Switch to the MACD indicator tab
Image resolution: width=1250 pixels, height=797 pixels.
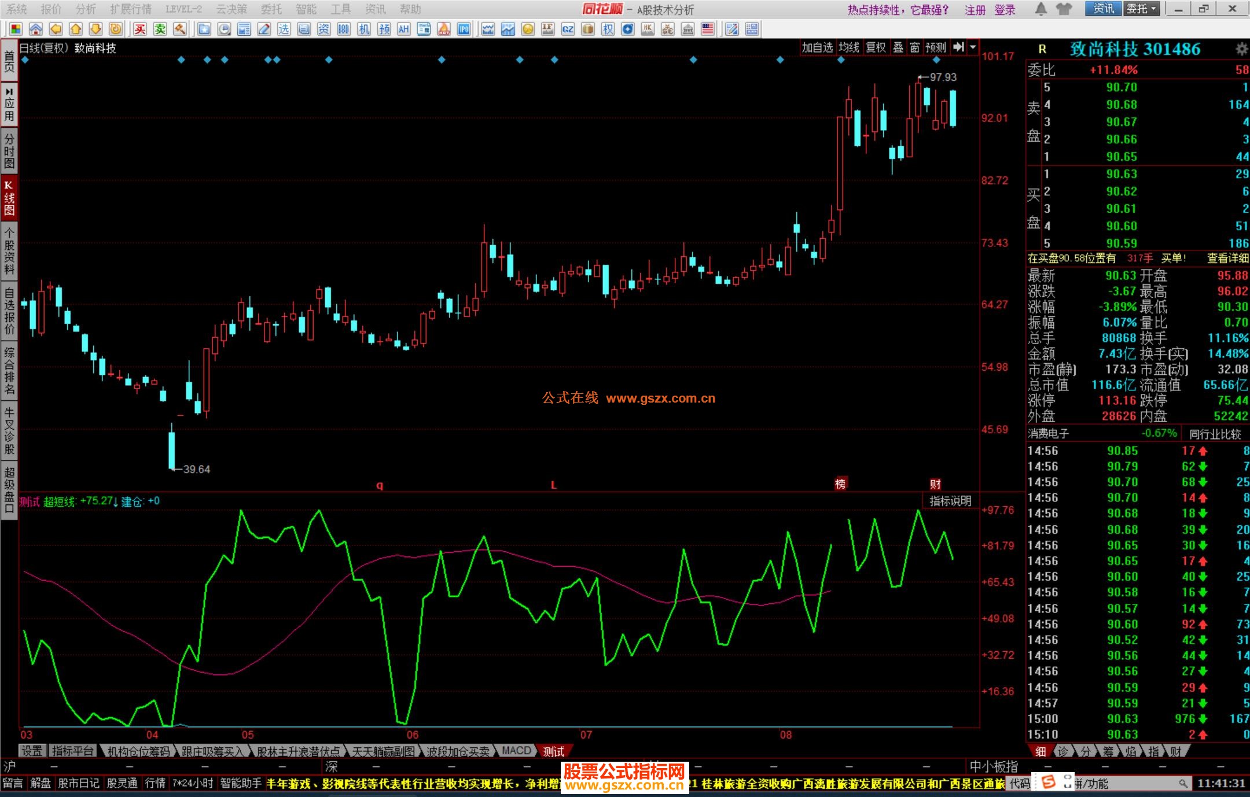pyautogui.click(x=516, y=751)
